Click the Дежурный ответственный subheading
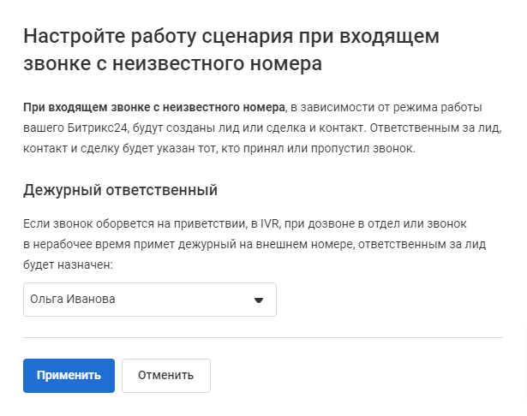The image size is (527, 416). [x=120, y=190]
